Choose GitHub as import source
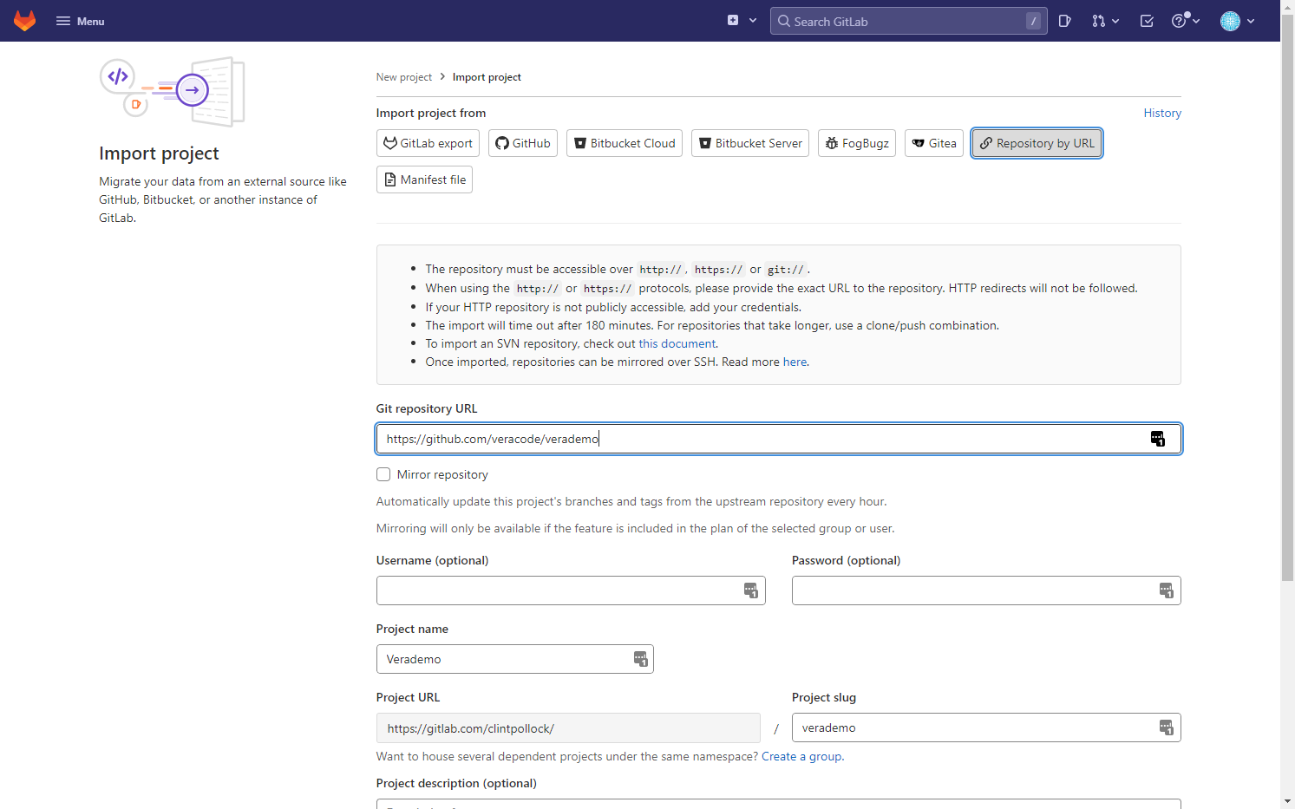 pyautogui.click(x=523, y=143)
